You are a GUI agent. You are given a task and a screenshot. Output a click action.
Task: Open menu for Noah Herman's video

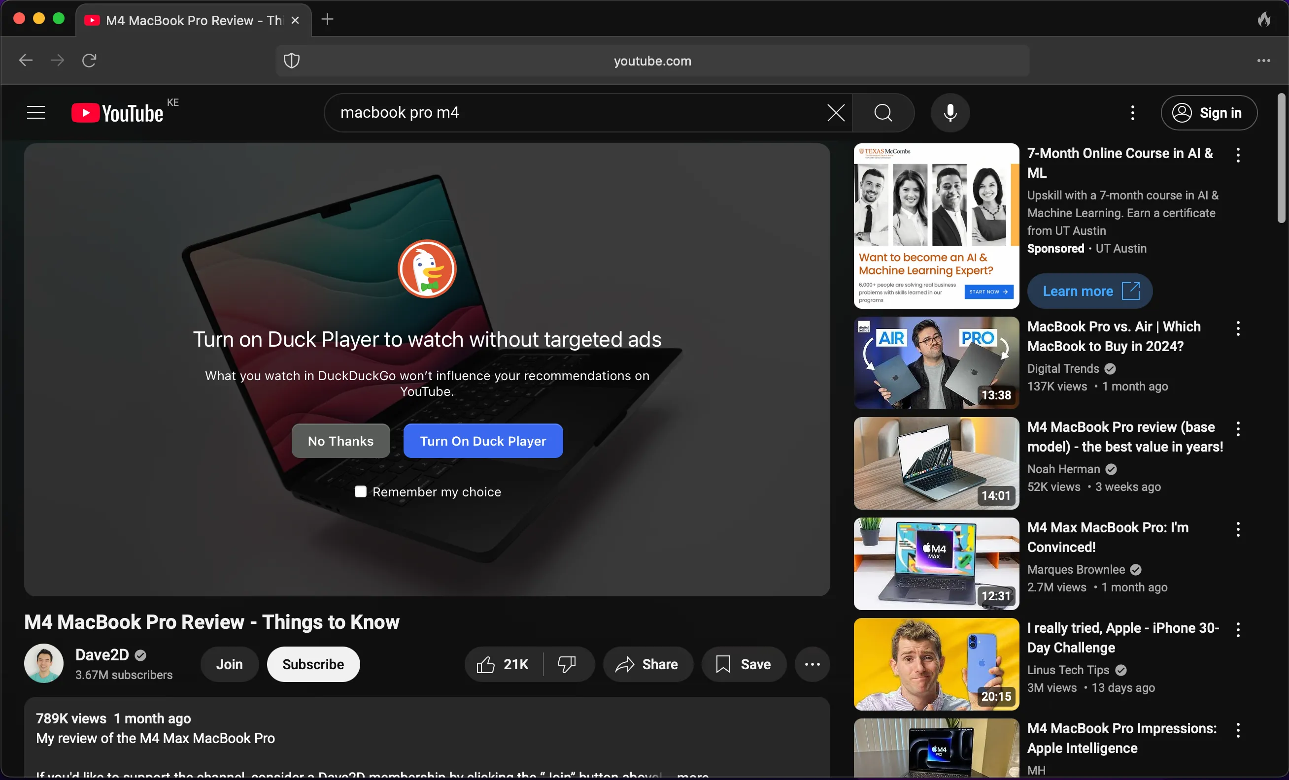[1238, 429]
